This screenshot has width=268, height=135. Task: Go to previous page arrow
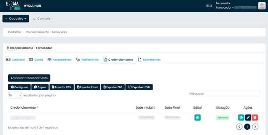239,127
